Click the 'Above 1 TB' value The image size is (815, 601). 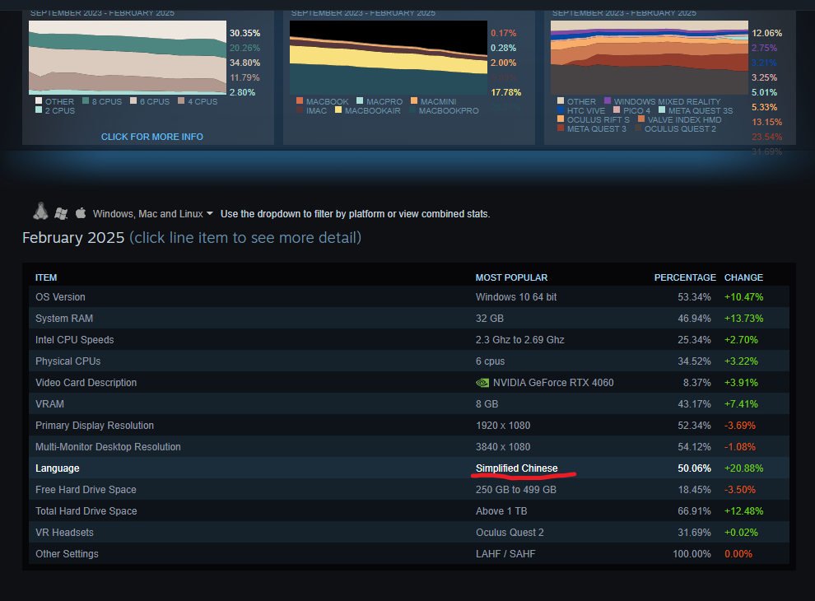click(501, 511)
